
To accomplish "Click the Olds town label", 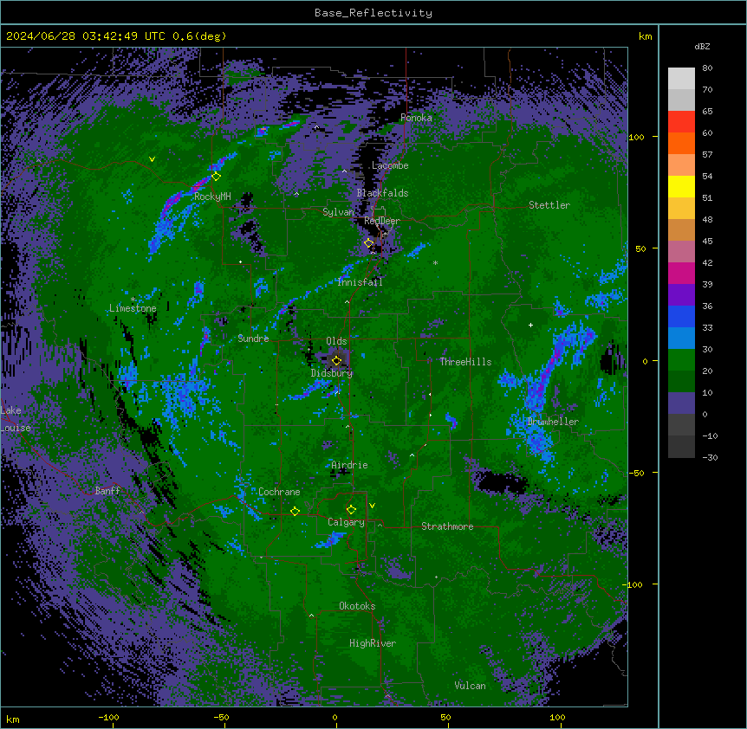I will [336, 341].
